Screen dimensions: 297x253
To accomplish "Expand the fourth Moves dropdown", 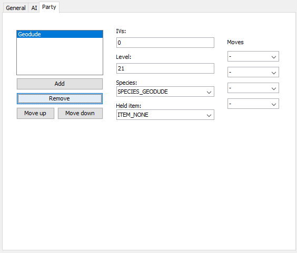I will tap(253, 104).
